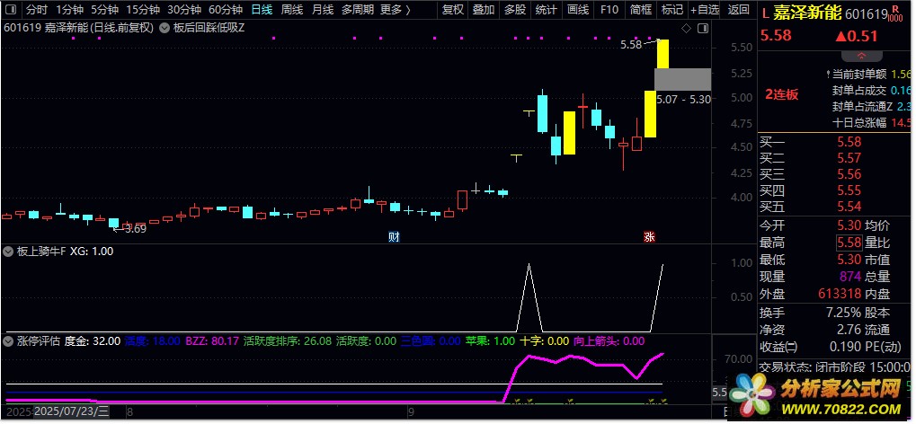Viewport: 916px width, 424px height.
Task: Click the 买一 bid price 5.58
Action: 849,142
